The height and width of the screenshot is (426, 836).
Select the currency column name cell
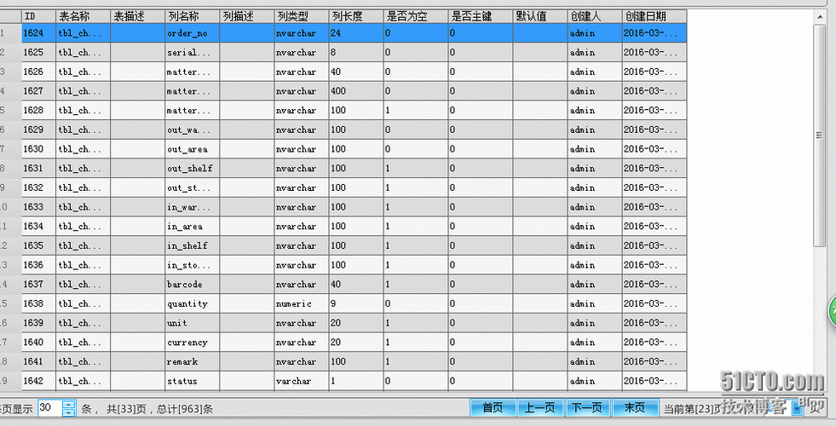(192, 343)
